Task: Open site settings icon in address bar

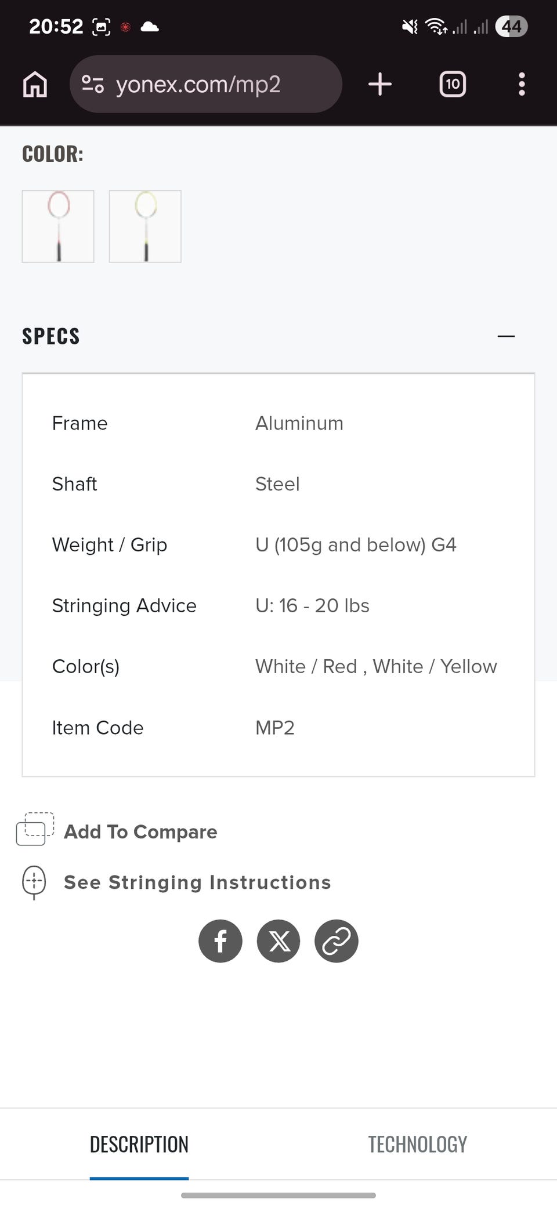Action: tap(93, 85)
